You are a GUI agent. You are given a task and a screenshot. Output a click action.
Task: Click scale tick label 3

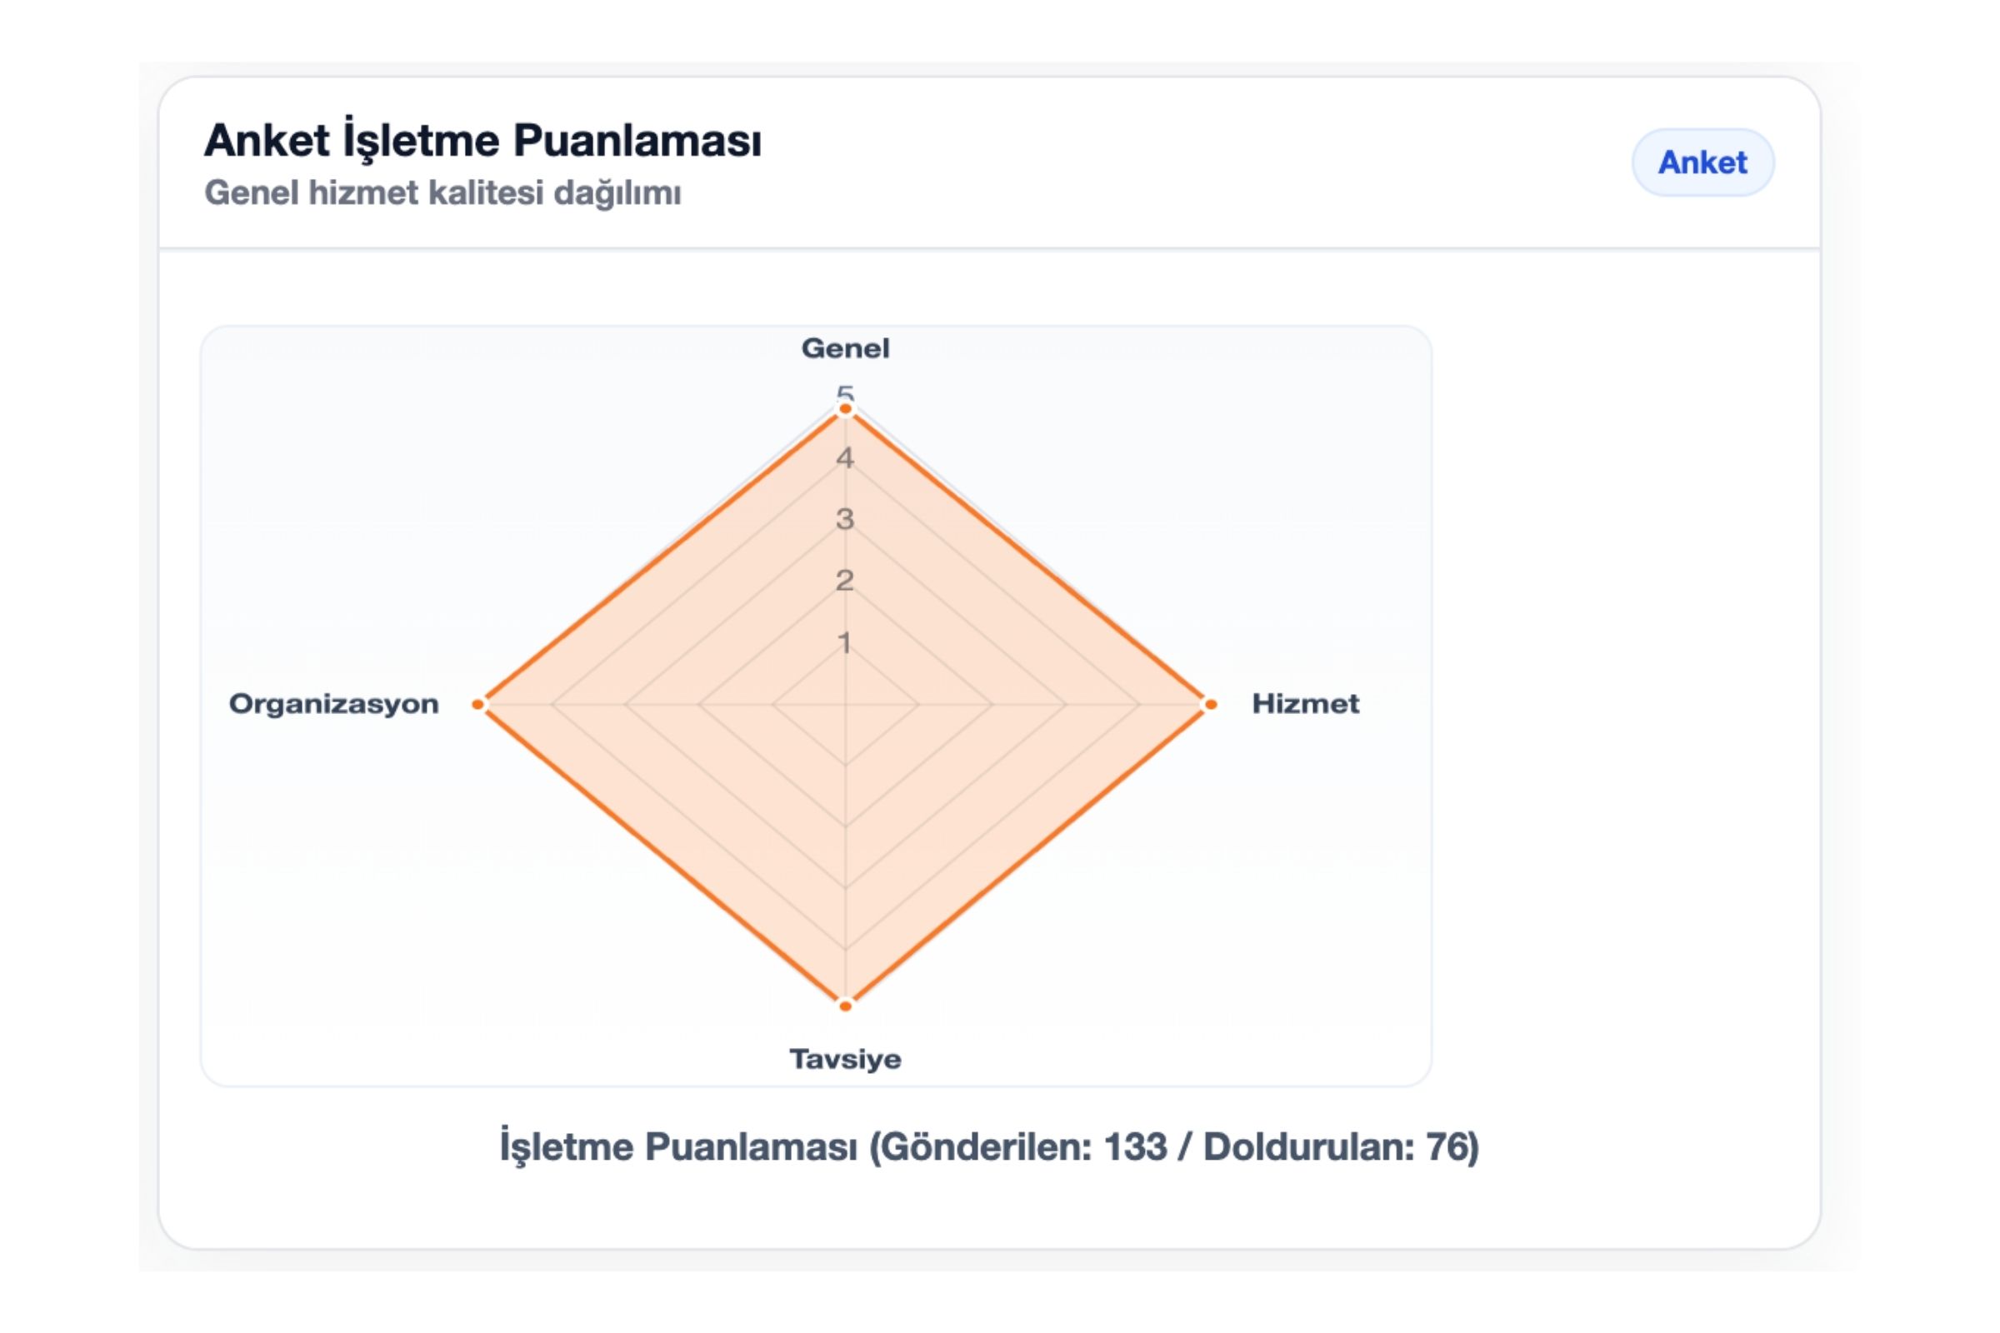pyautogui.click(x=844, y=519)
